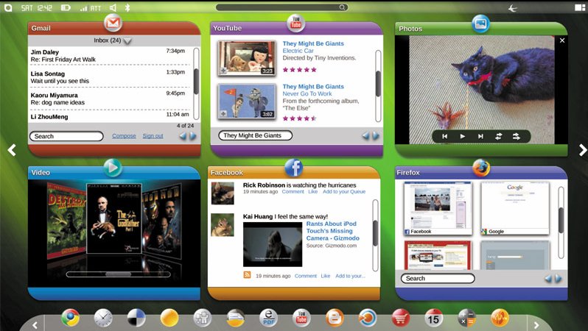
Task: Click the Gmail envelope icon
Action: 113,24
